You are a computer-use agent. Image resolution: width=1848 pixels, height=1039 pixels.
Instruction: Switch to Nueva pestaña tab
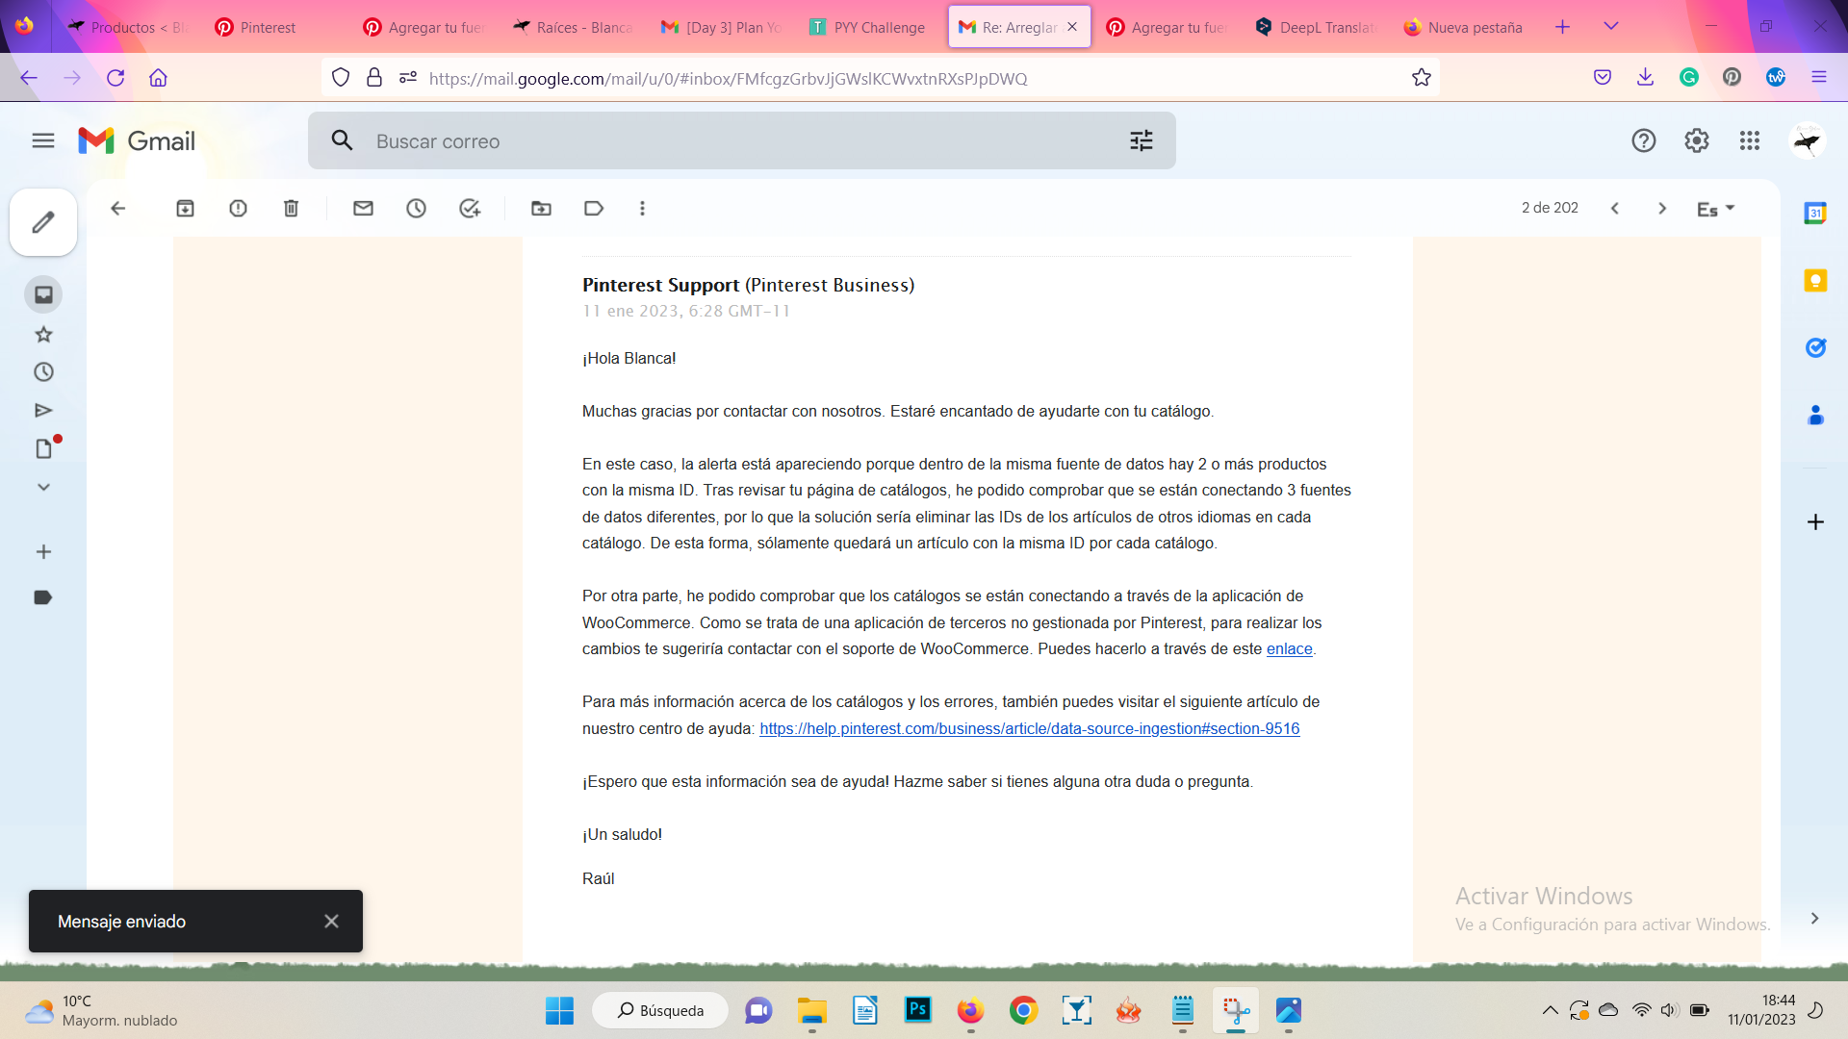click(1465, 27)
